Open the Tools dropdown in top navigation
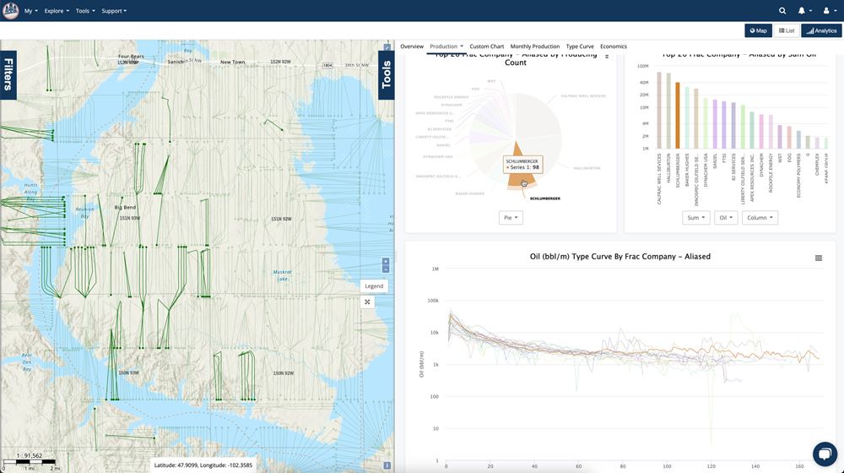Screen dimensions: 844x473 (x=85, y=11)
